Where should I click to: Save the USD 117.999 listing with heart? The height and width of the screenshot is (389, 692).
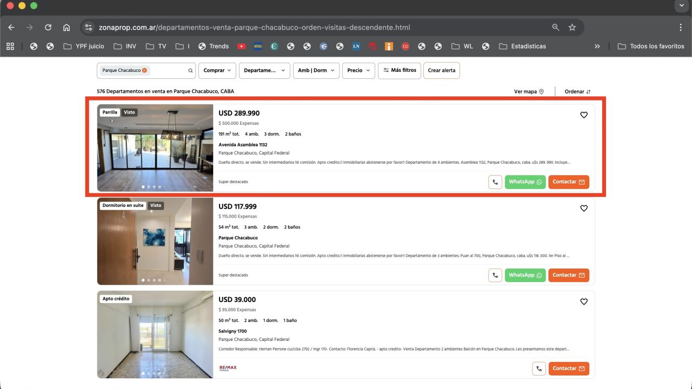click(583, 208)
